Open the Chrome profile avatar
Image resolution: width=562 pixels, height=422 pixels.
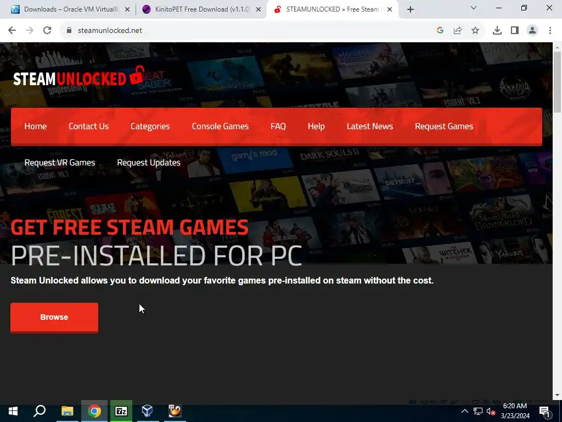tap(532, 31)
